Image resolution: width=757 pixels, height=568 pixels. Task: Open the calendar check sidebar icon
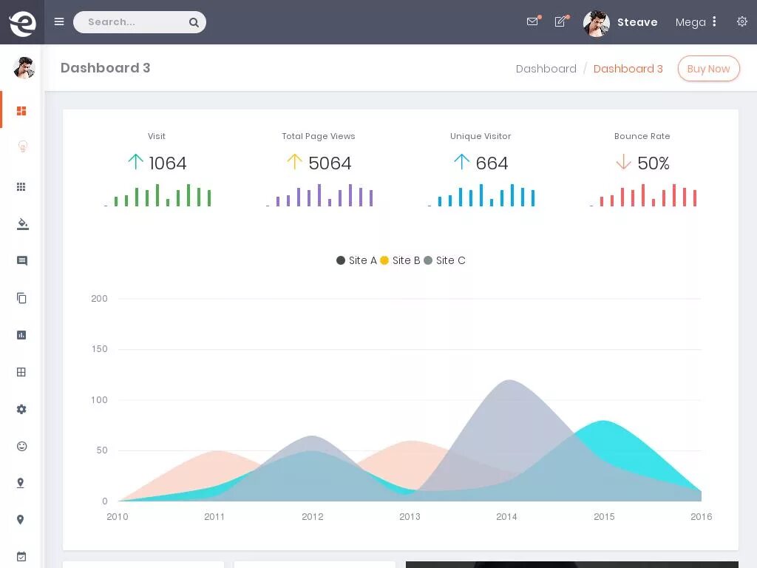21,556
